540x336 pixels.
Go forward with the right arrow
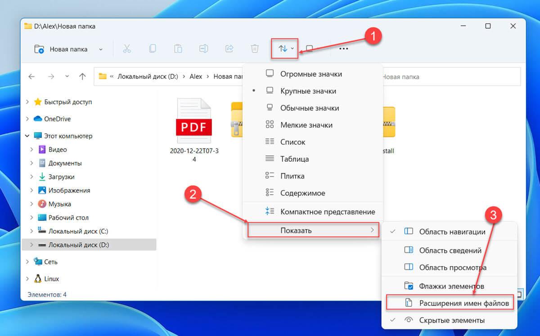pos(51,77)
